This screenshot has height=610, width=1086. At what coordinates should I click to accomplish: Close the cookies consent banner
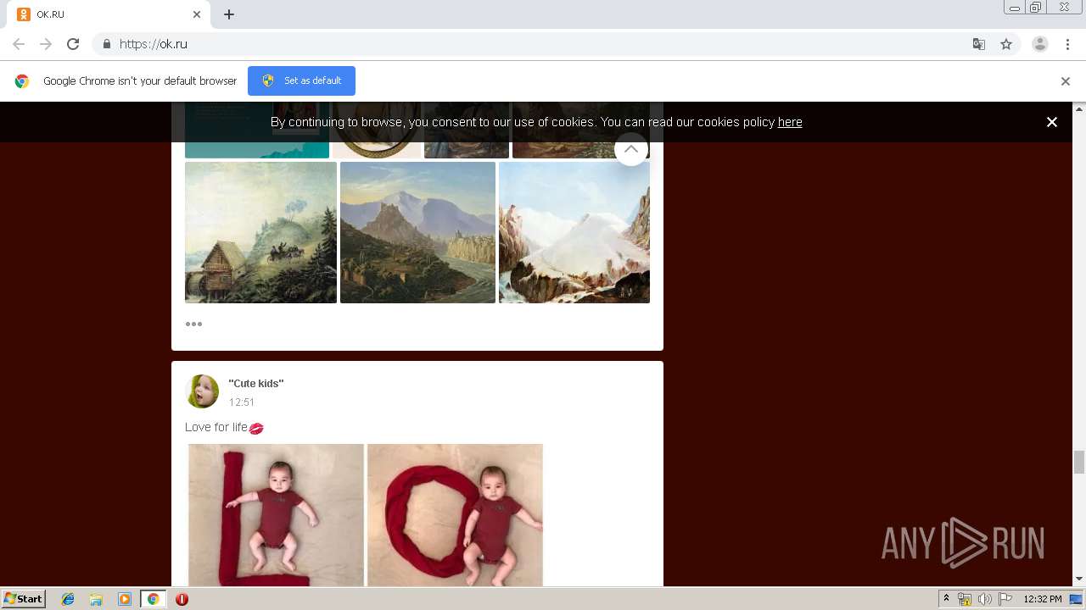click(1052, 122)
